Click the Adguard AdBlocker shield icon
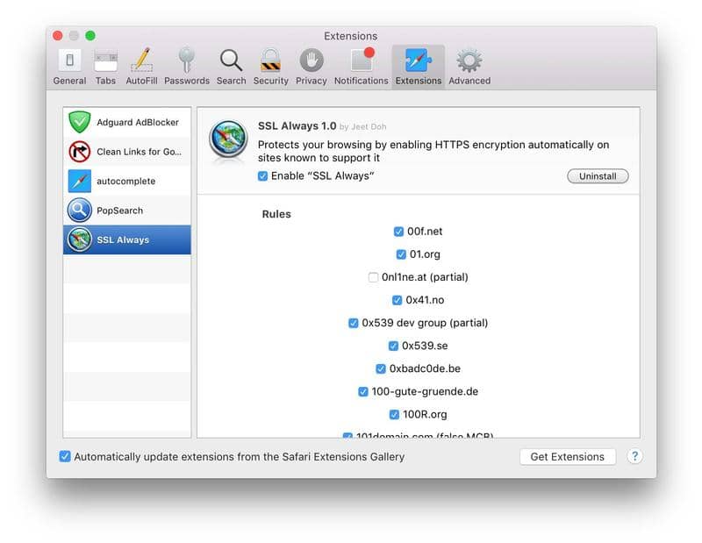 coord(81,122)
